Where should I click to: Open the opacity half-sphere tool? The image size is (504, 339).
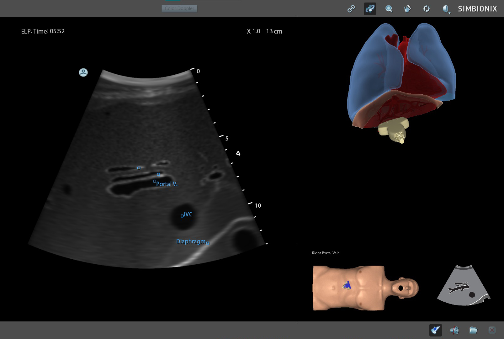coord(445,8)
